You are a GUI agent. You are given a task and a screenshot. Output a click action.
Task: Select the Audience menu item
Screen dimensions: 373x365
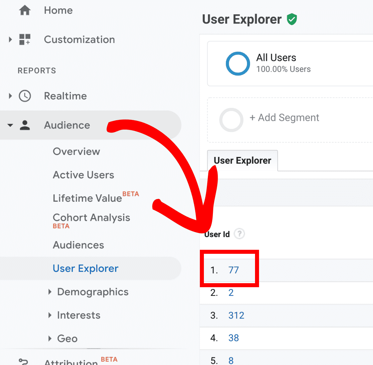67,125
